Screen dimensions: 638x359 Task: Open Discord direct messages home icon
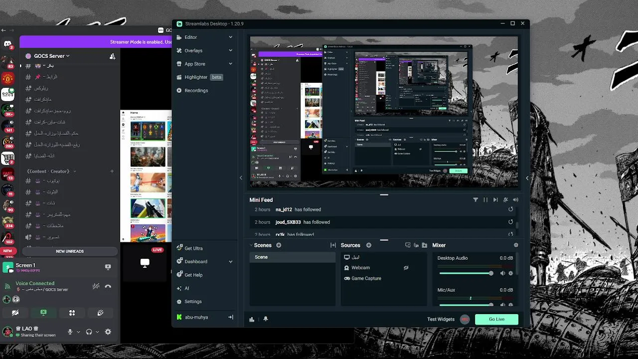(x=8, y=44)
